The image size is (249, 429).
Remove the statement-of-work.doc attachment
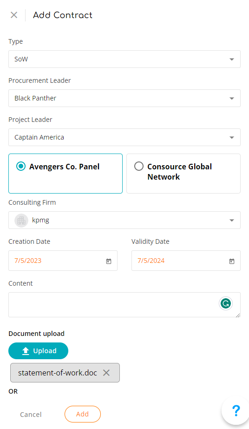pos(106,373)
